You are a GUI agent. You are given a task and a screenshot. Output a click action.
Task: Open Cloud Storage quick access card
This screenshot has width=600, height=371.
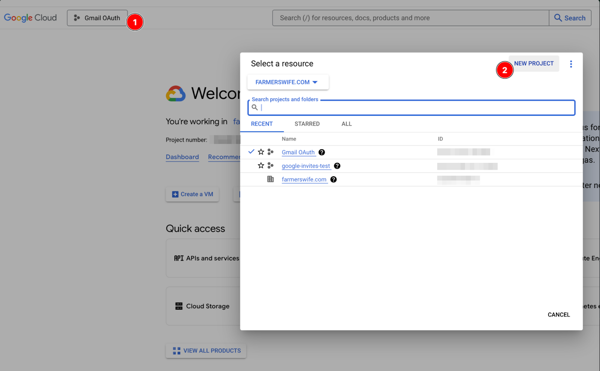click(203, 306)
